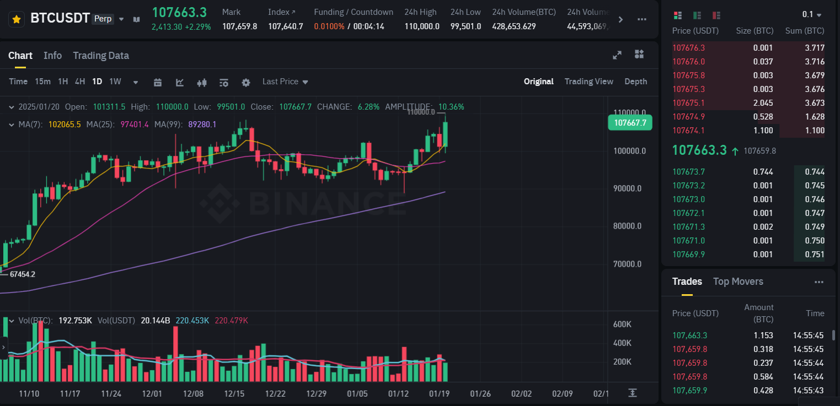This screenshot has width=840, height=406.
Task: Click trade row with amount 1.153
Action: 748,335
